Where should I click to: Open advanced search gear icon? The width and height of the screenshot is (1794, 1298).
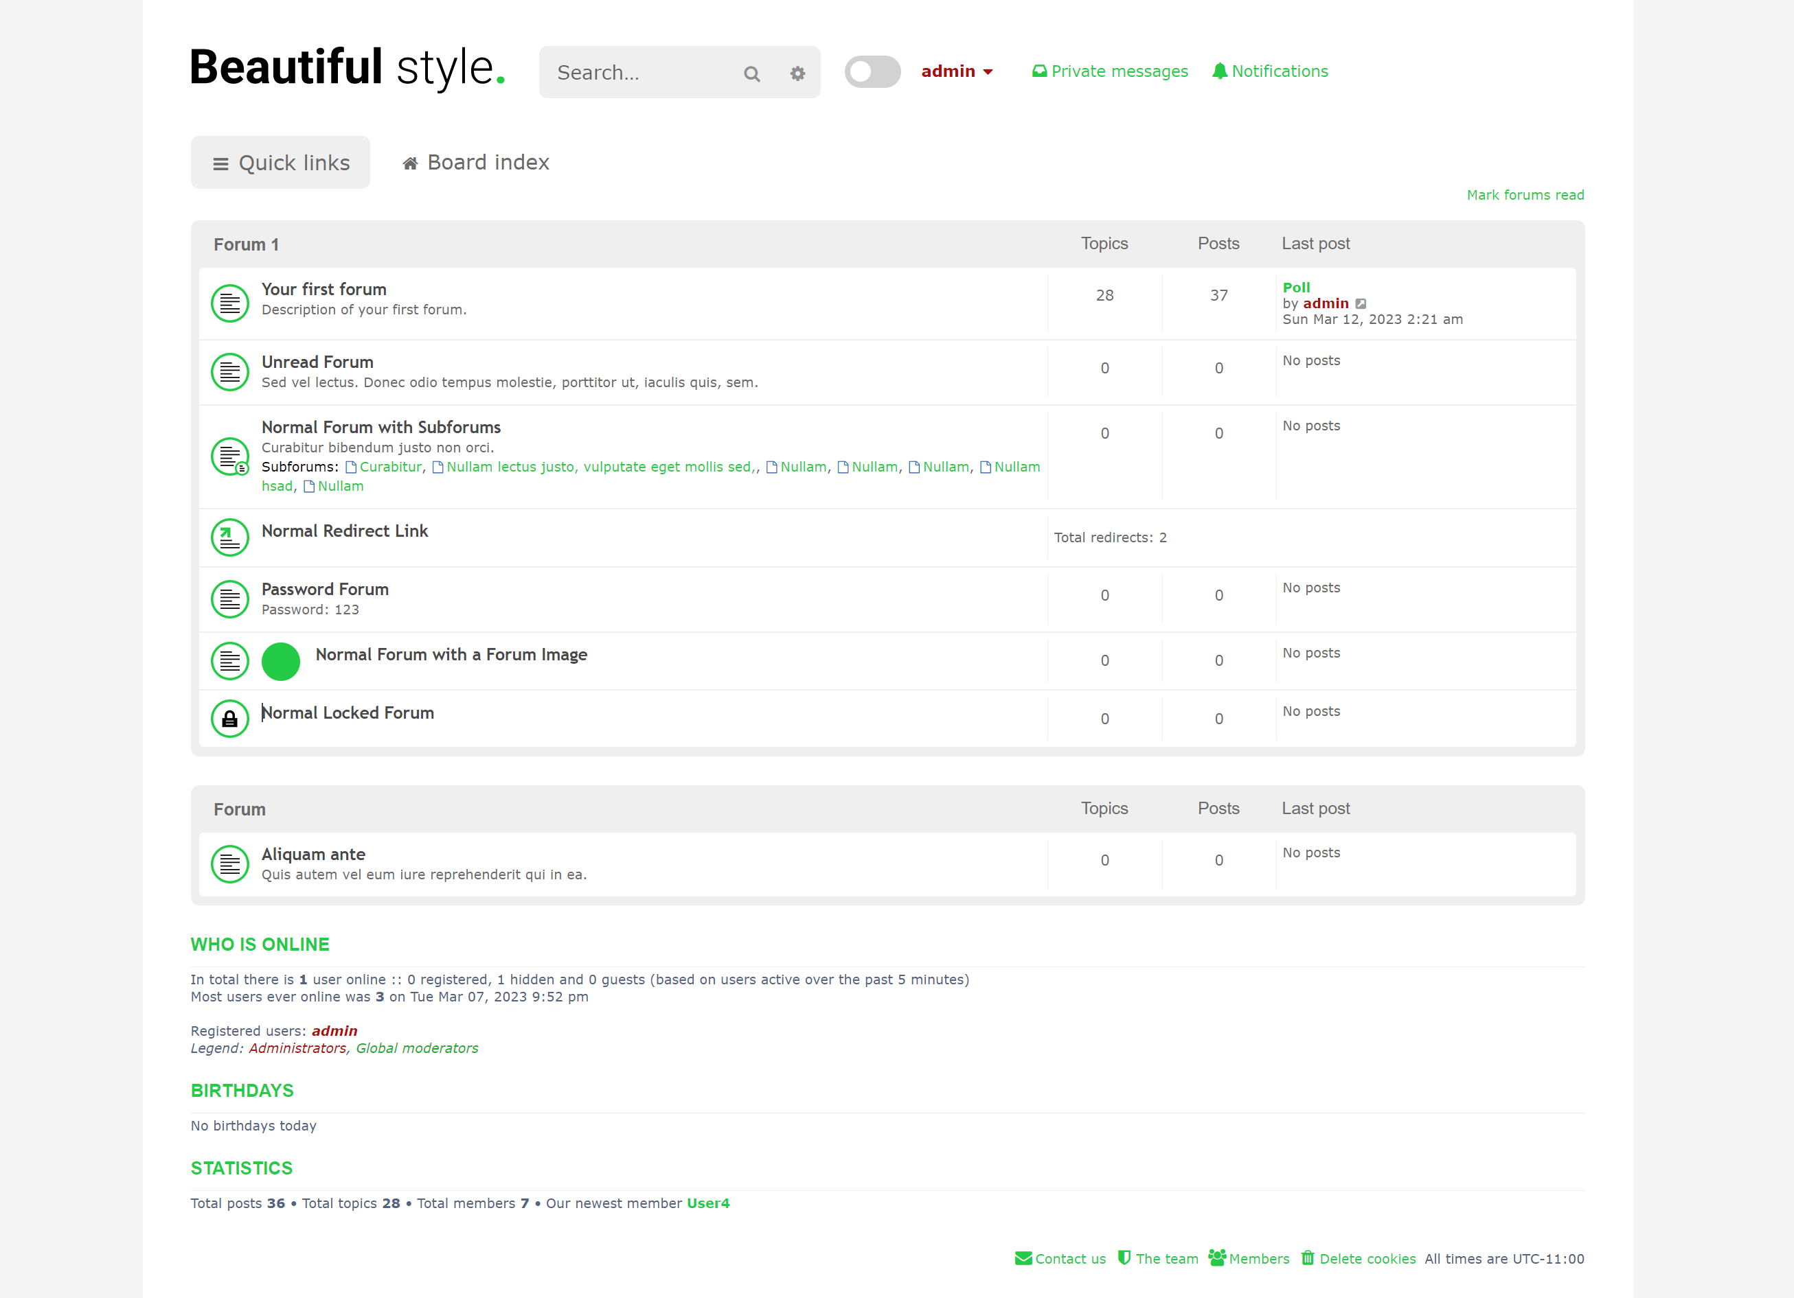[x=797, y=73]
